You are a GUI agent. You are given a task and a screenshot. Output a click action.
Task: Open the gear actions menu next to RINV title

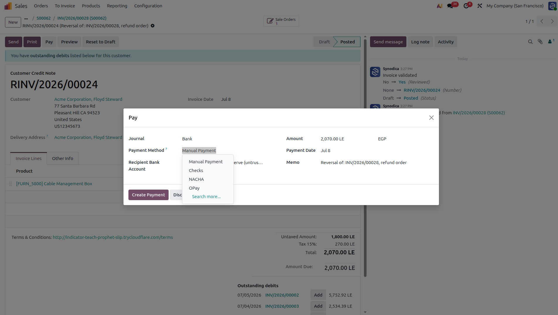tap(152, 26)
